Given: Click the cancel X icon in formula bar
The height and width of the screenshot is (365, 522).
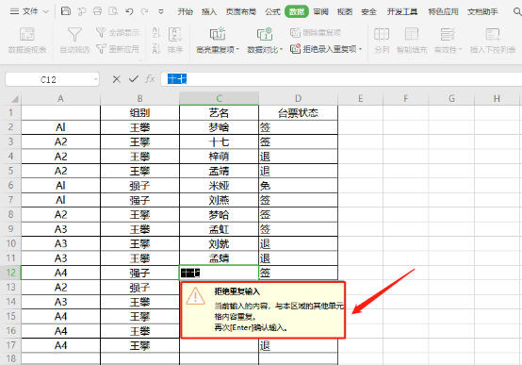Looking at the screenshot, I should click(x=117, y=79).
